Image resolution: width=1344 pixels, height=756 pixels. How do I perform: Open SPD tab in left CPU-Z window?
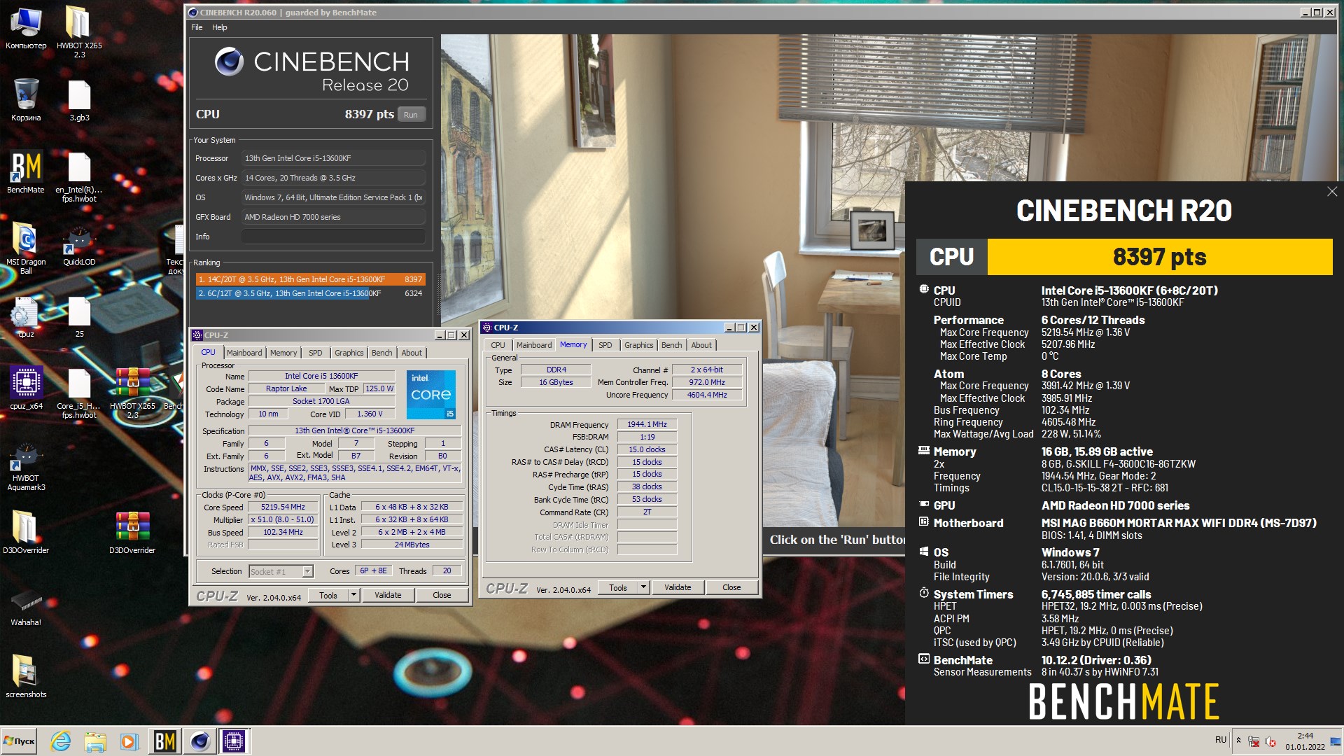coord(316,353)
